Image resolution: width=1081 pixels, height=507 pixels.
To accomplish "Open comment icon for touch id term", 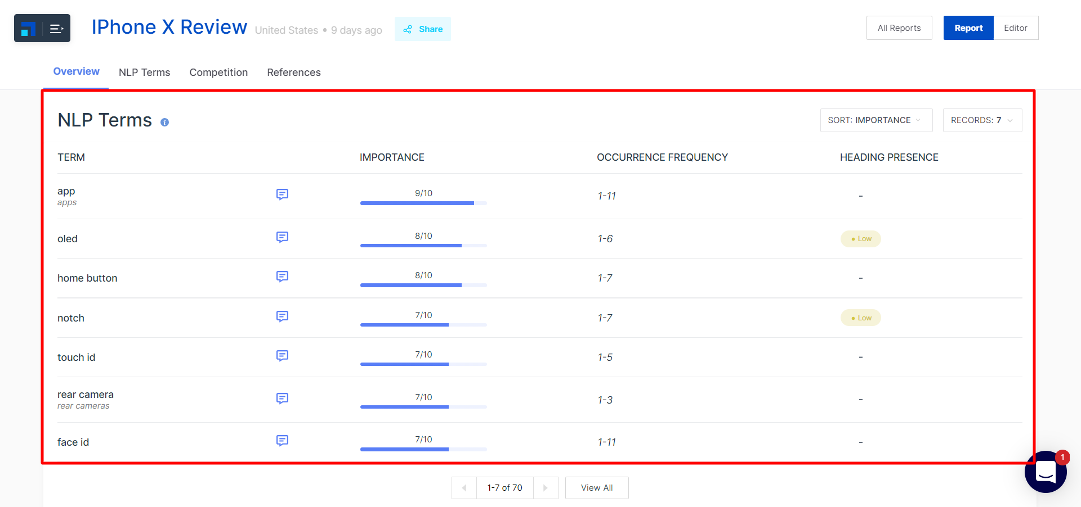I will point(282,356).
